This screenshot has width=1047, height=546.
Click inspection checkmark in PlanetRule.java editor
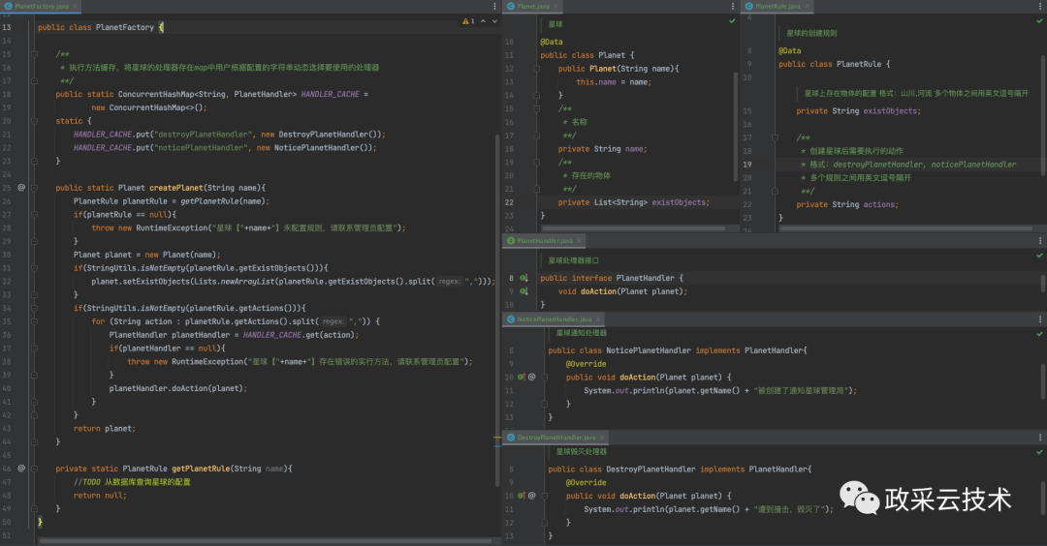tap(1039, 20)
